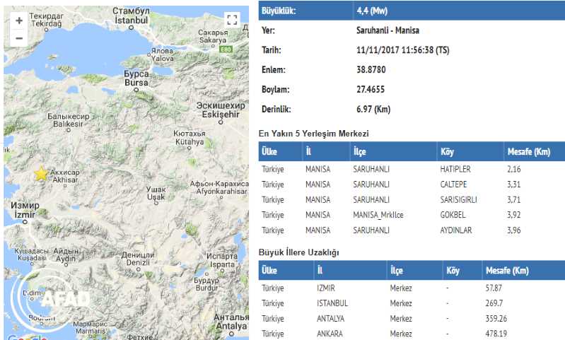
Task: Click the Bursa city label on map
Action: (136, 82)
